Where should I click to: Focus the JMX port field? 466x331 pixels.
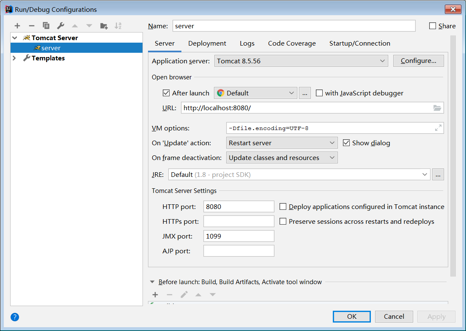(x=238, y=236)
